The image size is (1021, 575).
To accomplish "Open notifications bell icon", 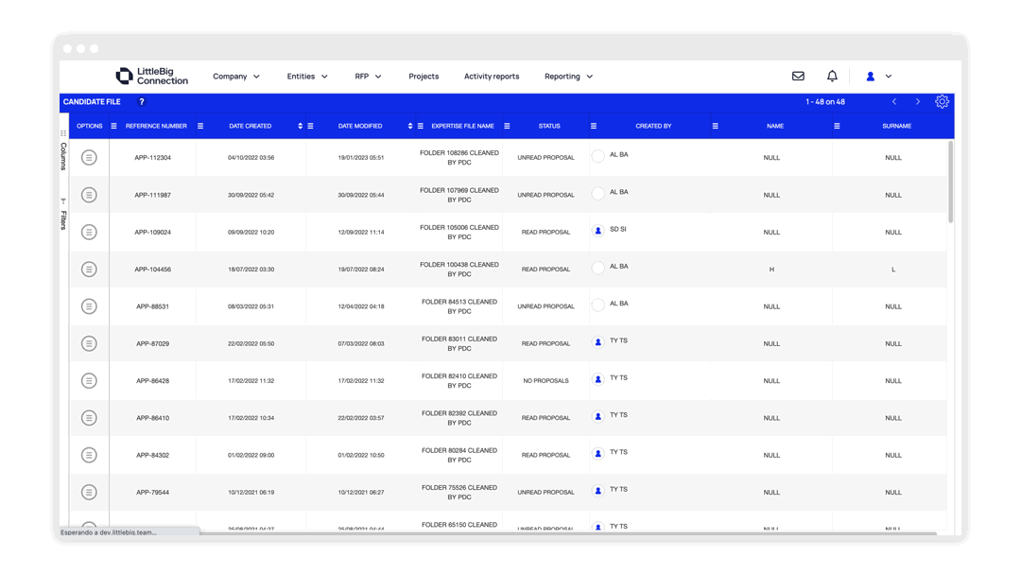I will [832, 77].
